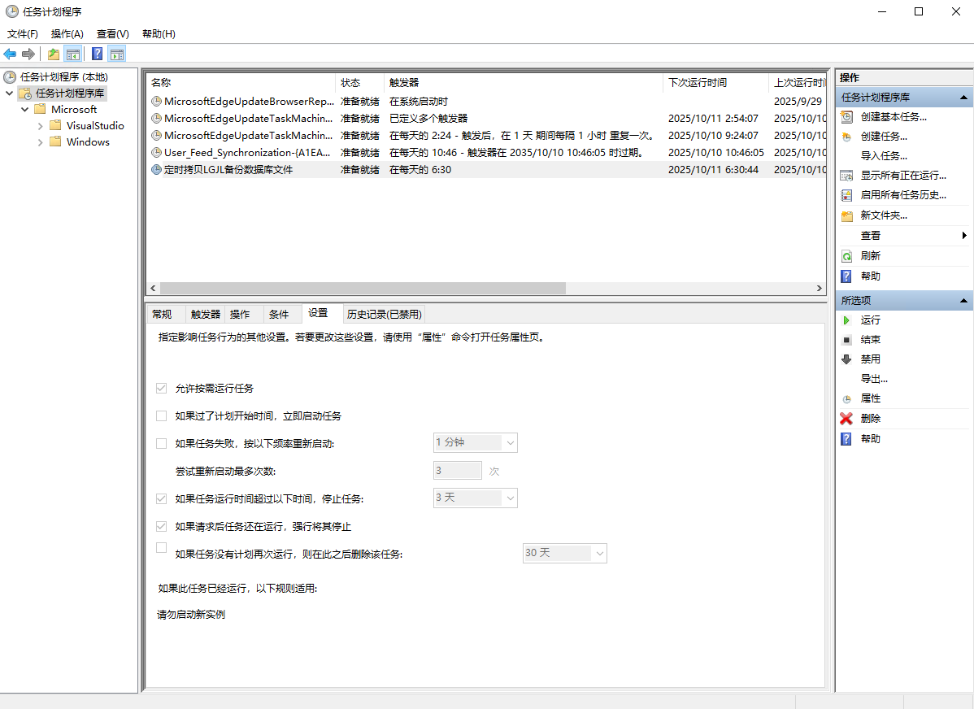Click the clock icon of MicrosoftEdgeUpdateBrowserRep task
This screenshot has width=974, height=709.
coord(157,101)
